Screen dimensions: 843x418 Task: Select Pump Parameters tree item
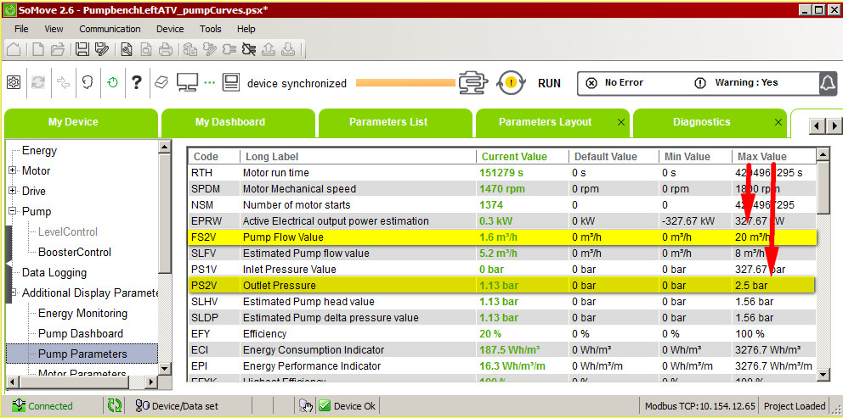pos(82,354)
